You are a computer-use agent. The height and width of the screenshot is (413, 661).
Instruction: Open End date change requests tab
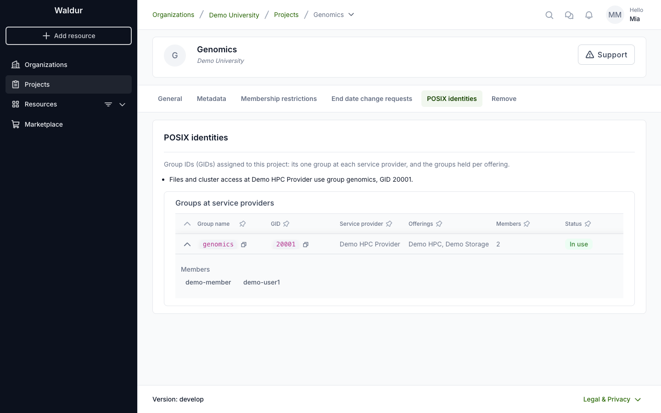tap(372, 99)
